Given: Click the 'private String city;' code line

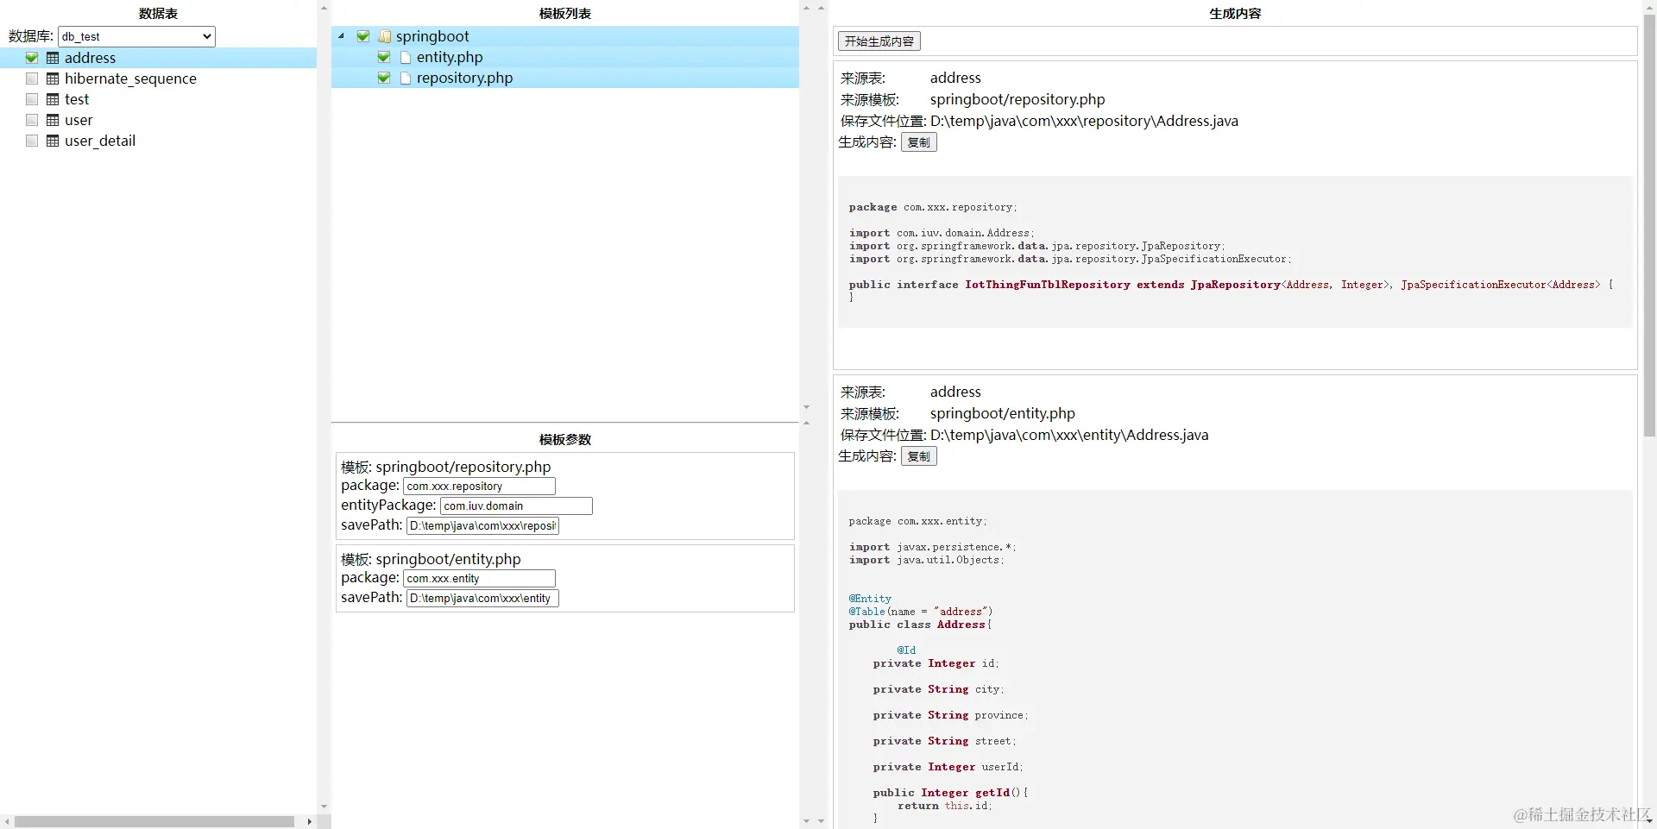Looking at the screenshot, I should (938, 689).
